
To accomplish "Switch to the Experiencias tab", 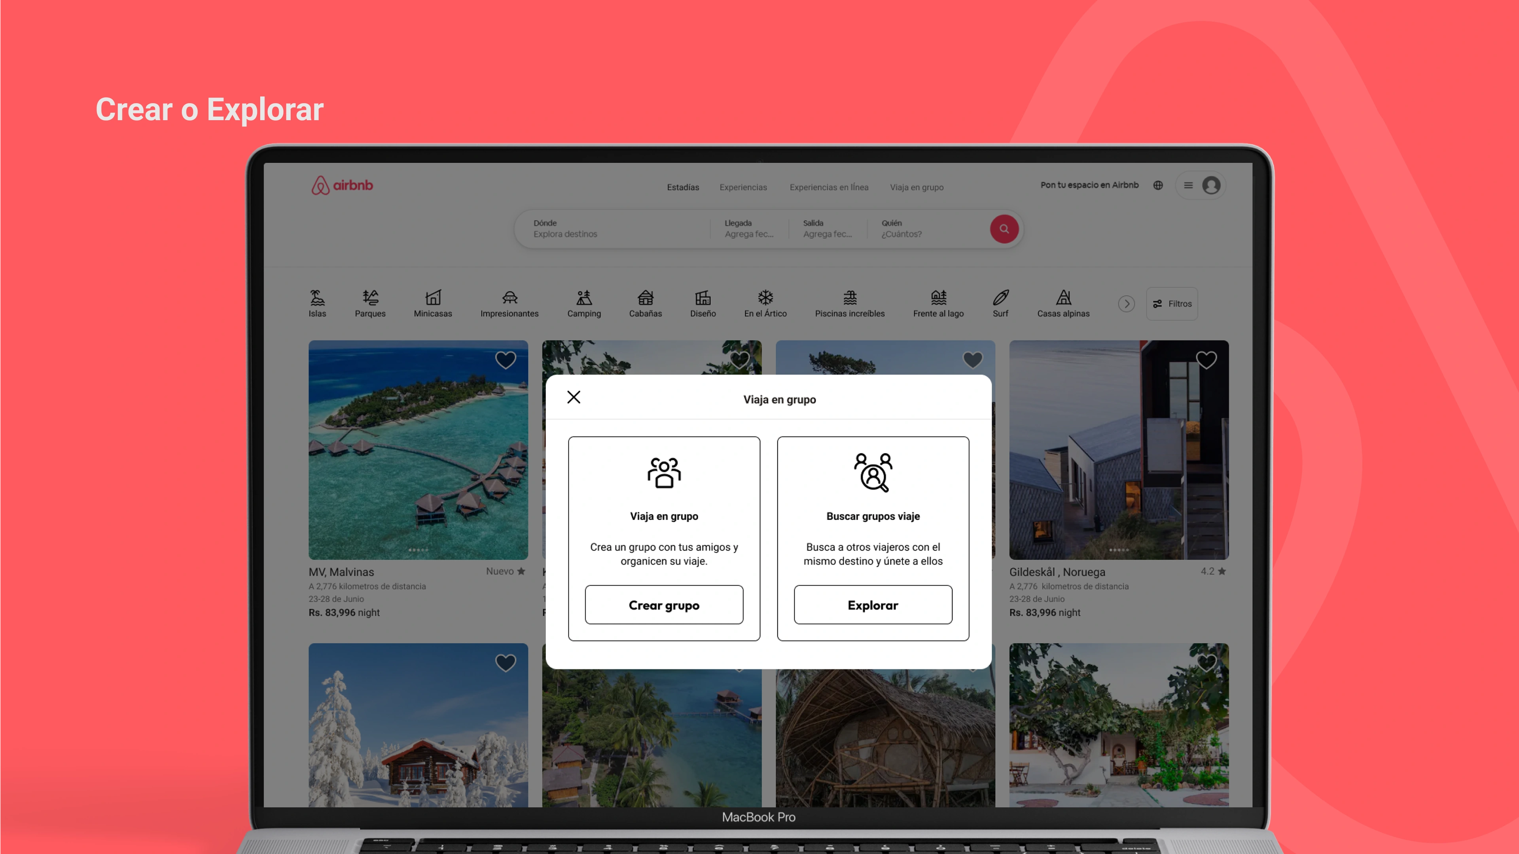I will point(743,187).
